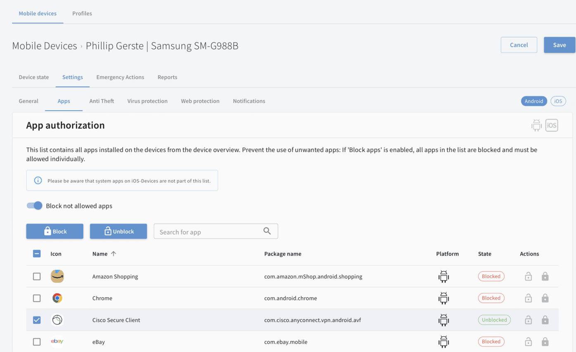Click the magnifier icon in app search
This screenshot has height=352, width=576.
click(x=267, y=231)
